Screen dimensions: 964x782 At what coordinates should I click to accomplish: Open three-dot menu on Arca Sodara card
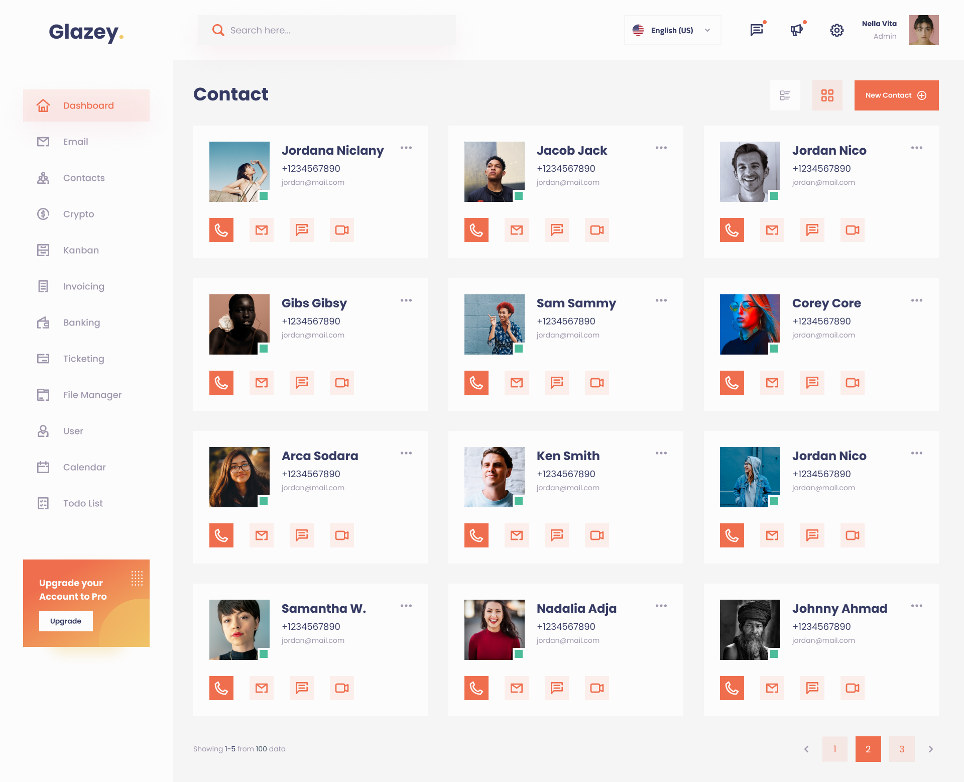pos(406,453)
